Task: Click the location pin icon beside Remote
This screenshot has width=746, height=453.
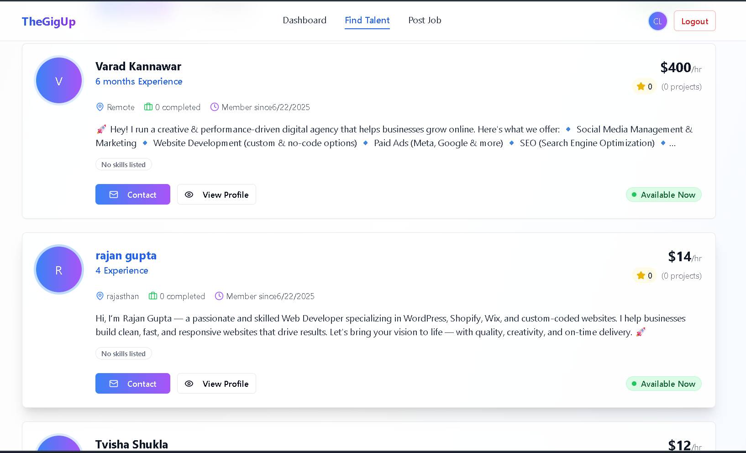Action: (x=100, y=107)
